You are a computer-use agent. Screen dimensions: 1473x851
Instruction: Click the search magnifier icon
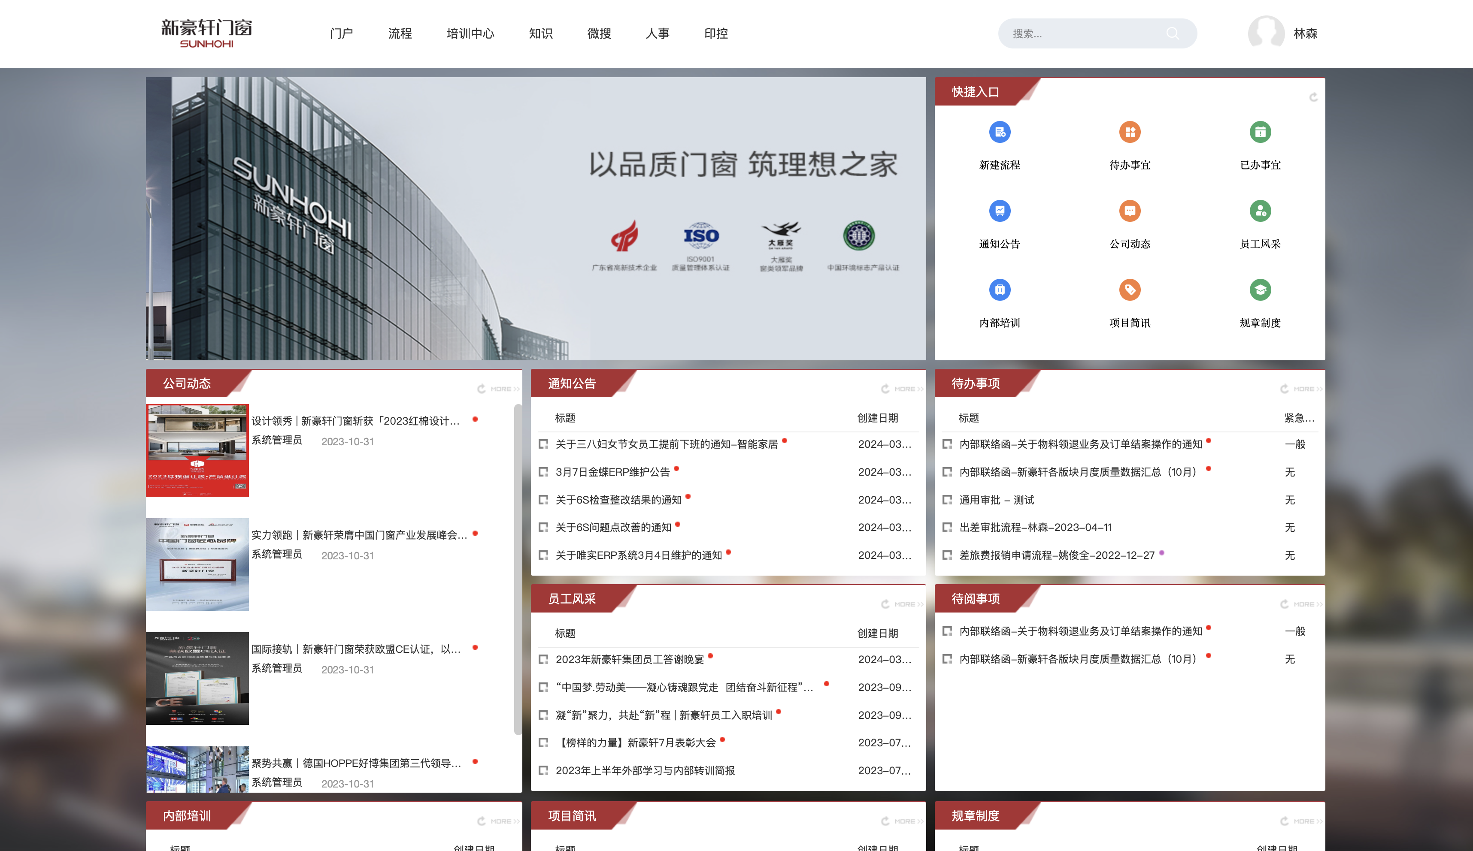coord(1172,34)
